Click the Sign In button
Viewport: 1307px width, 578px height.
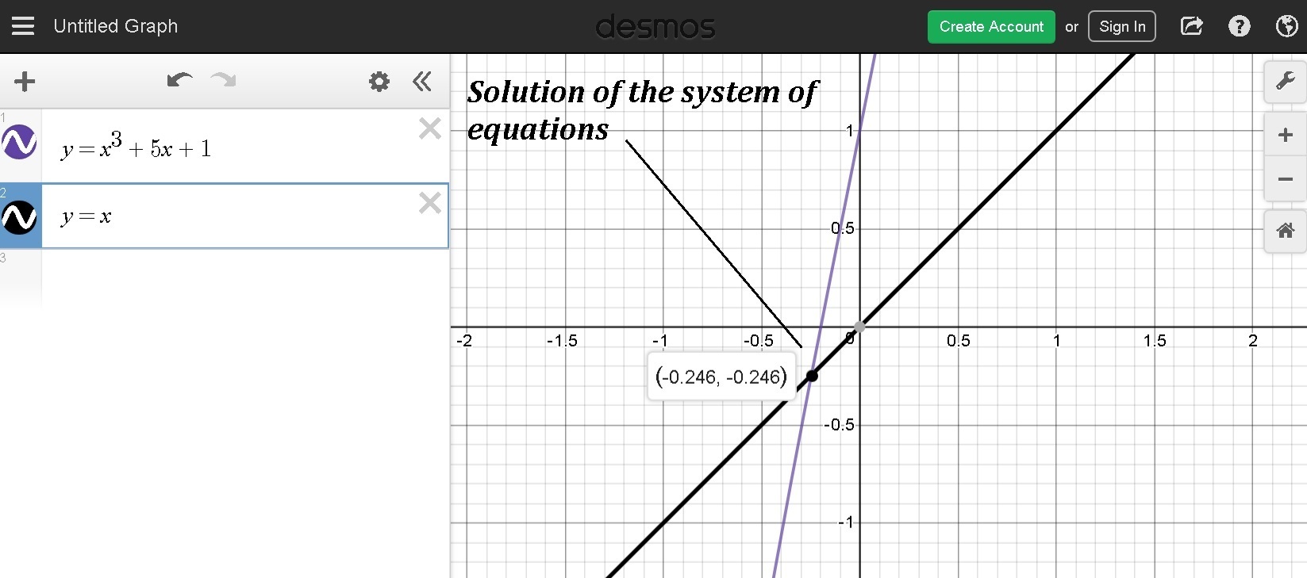pos(1122,27)
